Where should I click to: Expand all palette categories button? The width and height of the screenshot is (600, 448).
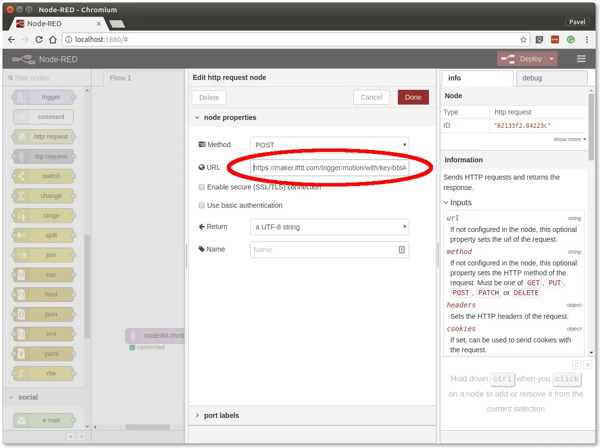[x=82, y=436]
